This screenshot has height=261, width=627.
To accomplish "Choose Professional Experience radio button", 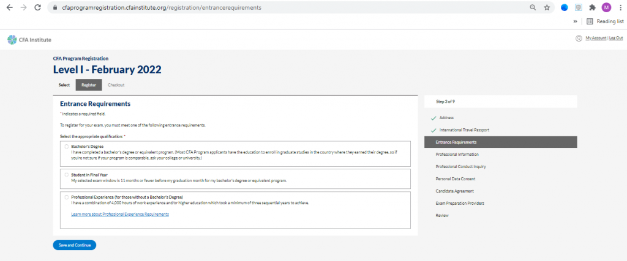I will click(x=66, y=197).
